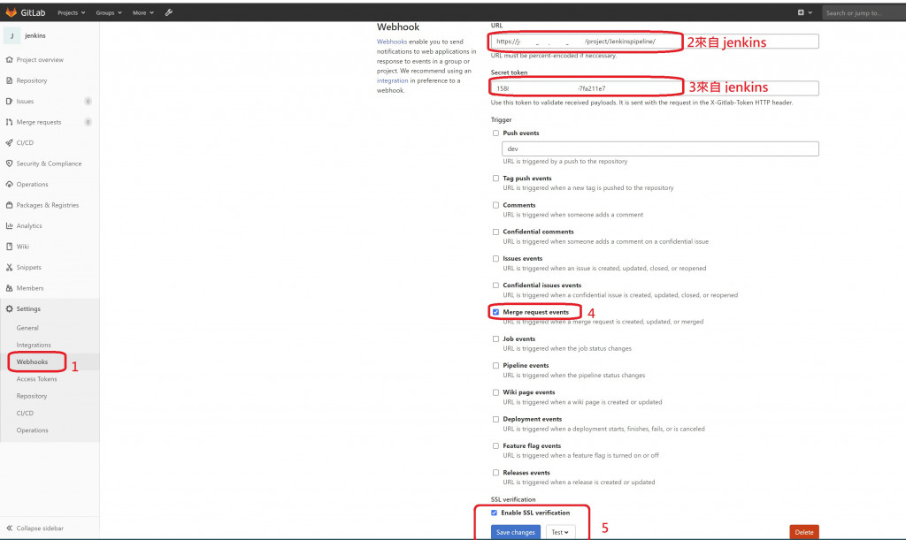
Task: Click the new item plus icon
Action: click(801, 12)
